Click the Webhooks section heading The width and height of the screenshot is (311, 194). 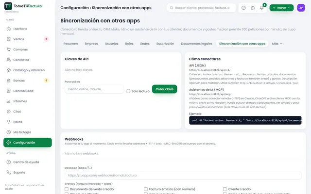[74, 139]
